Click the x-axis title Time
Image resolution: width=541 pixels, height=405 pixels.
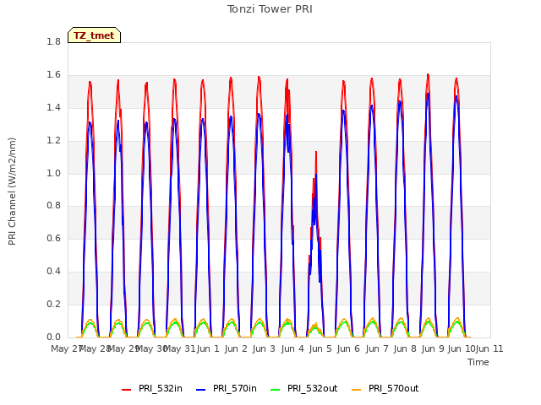click(x=478, y=362)
